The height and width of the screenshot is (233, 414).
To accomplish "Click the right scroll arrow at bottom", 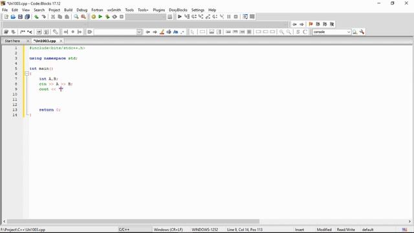I will (x=409, y=221).
